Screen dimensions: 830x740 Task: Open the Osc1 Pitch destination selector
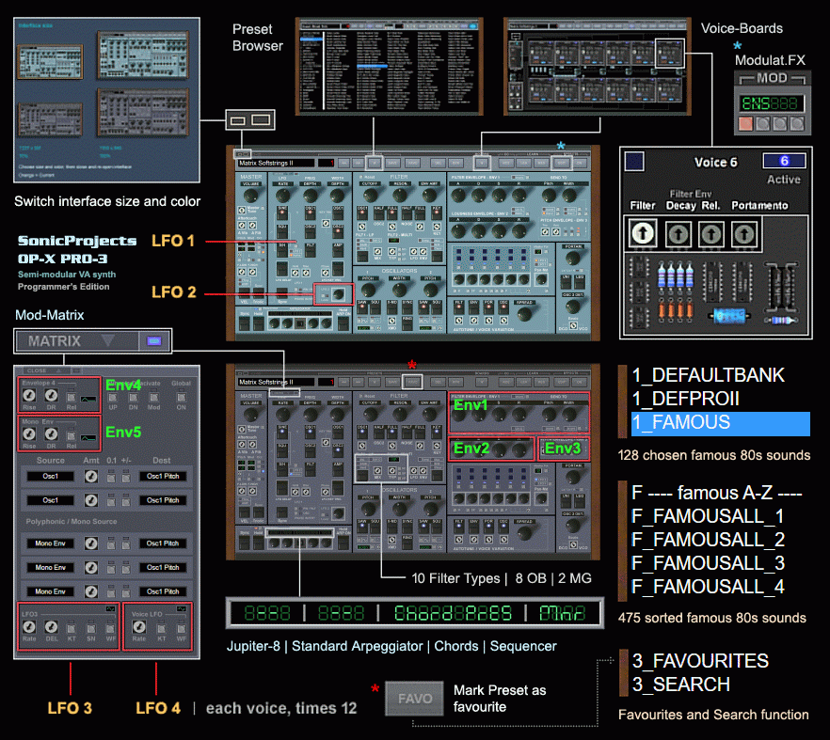[162, 476]
